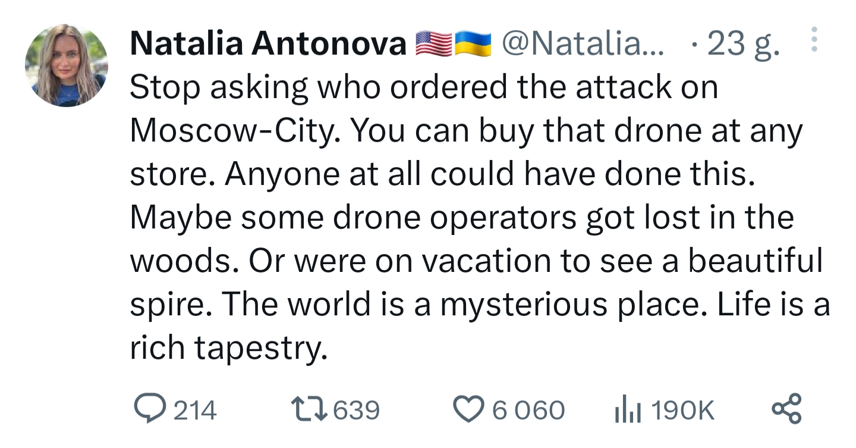Viewport: 856px width, 448px height.
Task: Click the 639 retweets count
Action: (x=356, y=410)
